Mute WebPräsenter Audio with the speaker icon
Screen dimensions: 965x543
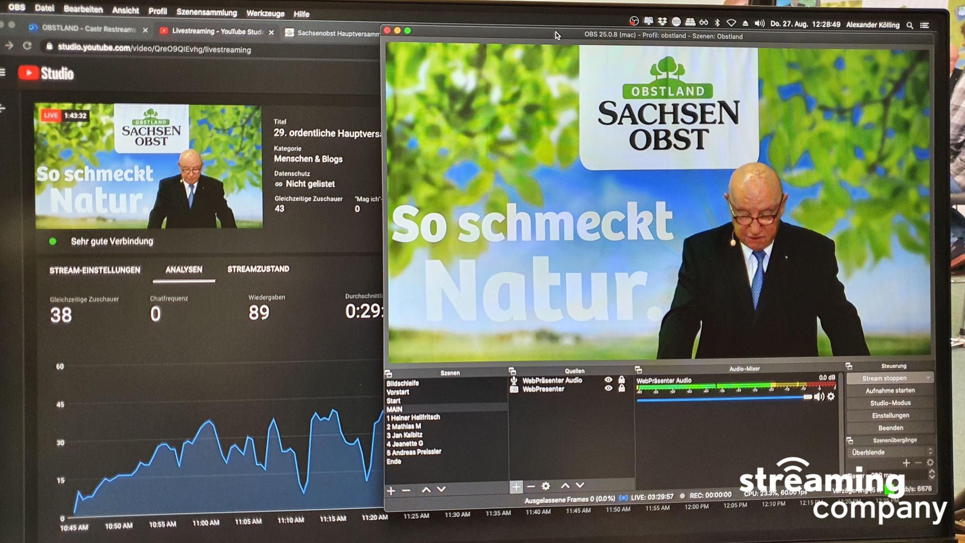(819, 397)
